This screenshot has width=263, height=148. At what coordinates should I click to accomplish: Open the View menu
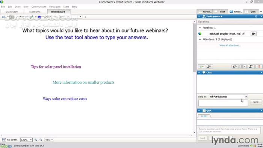[x=26, y=7]
